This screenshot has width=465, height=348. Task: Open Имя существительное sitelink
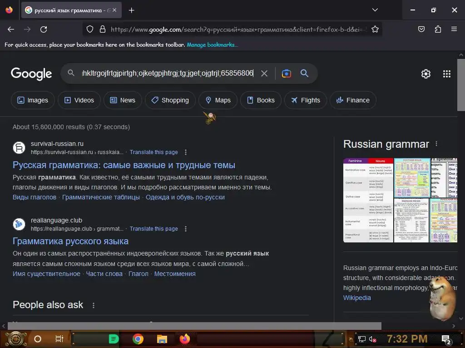(x=46, y=274)
